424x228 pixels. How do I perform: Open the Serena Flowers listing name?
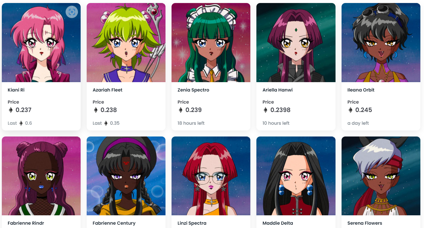(365, 223)
